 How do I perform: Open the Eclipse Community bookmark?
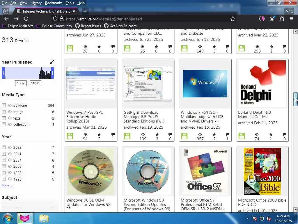click(x=54, y=26)
